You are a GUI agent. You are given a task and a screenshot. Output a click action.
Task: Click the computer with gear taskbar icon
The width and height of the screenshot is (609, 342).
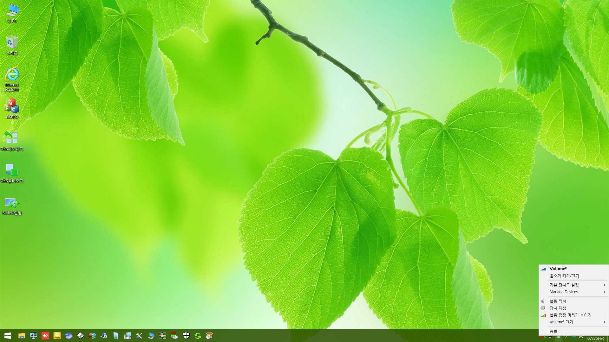tap(104, 336)
